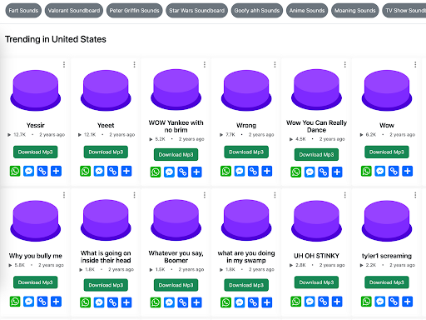Screen dimensions: 426x320
Task: Open three-dot menu on WOW Yankee with no brim
Action: tap(205, 64)
